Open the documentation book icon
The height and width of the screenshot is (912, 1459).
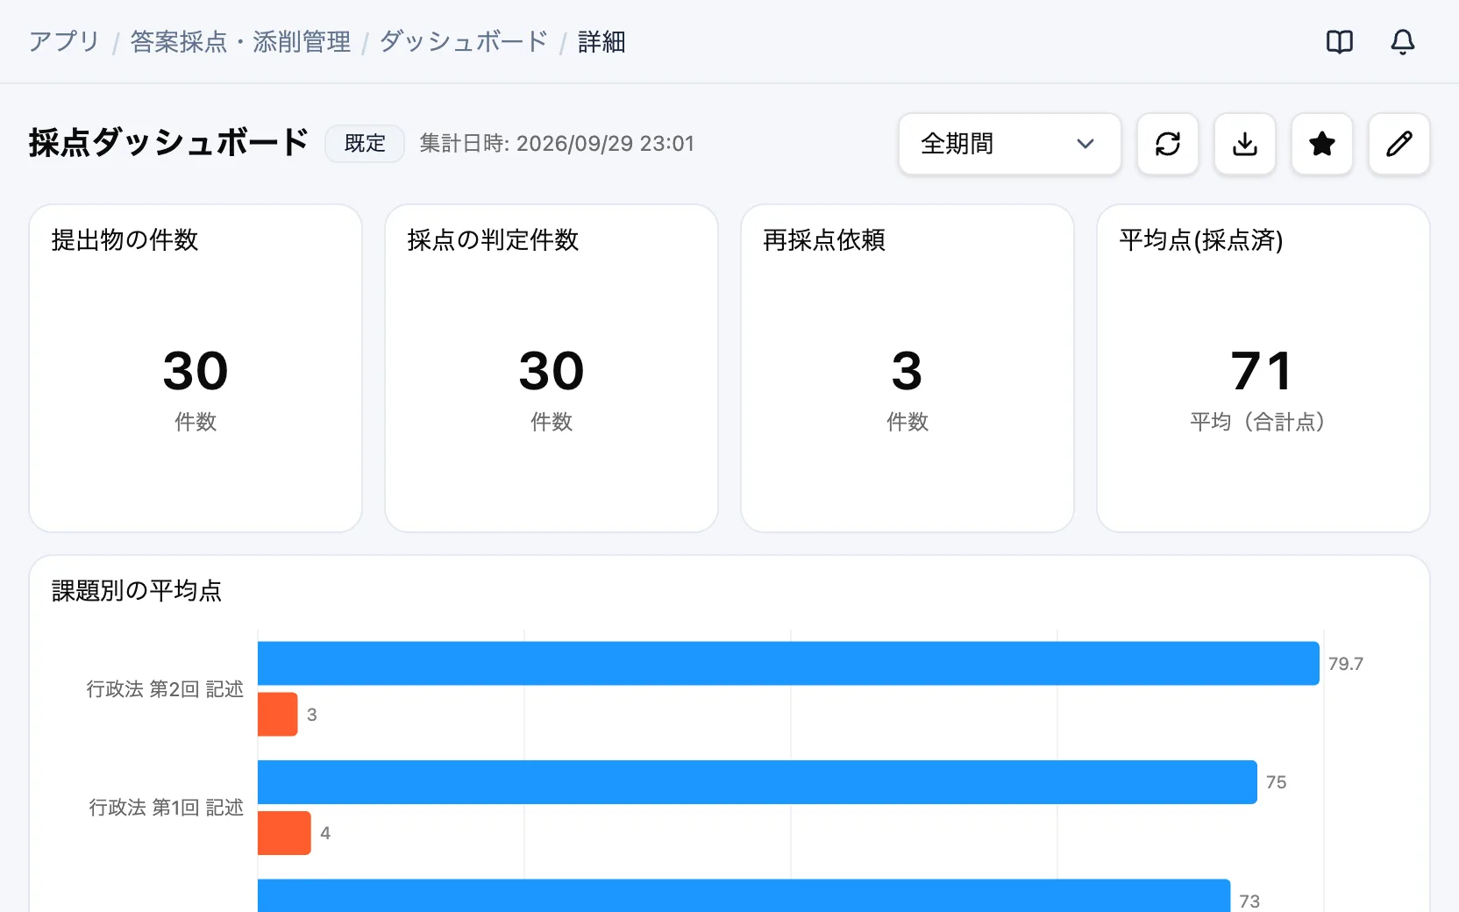tap(1339, 41)
